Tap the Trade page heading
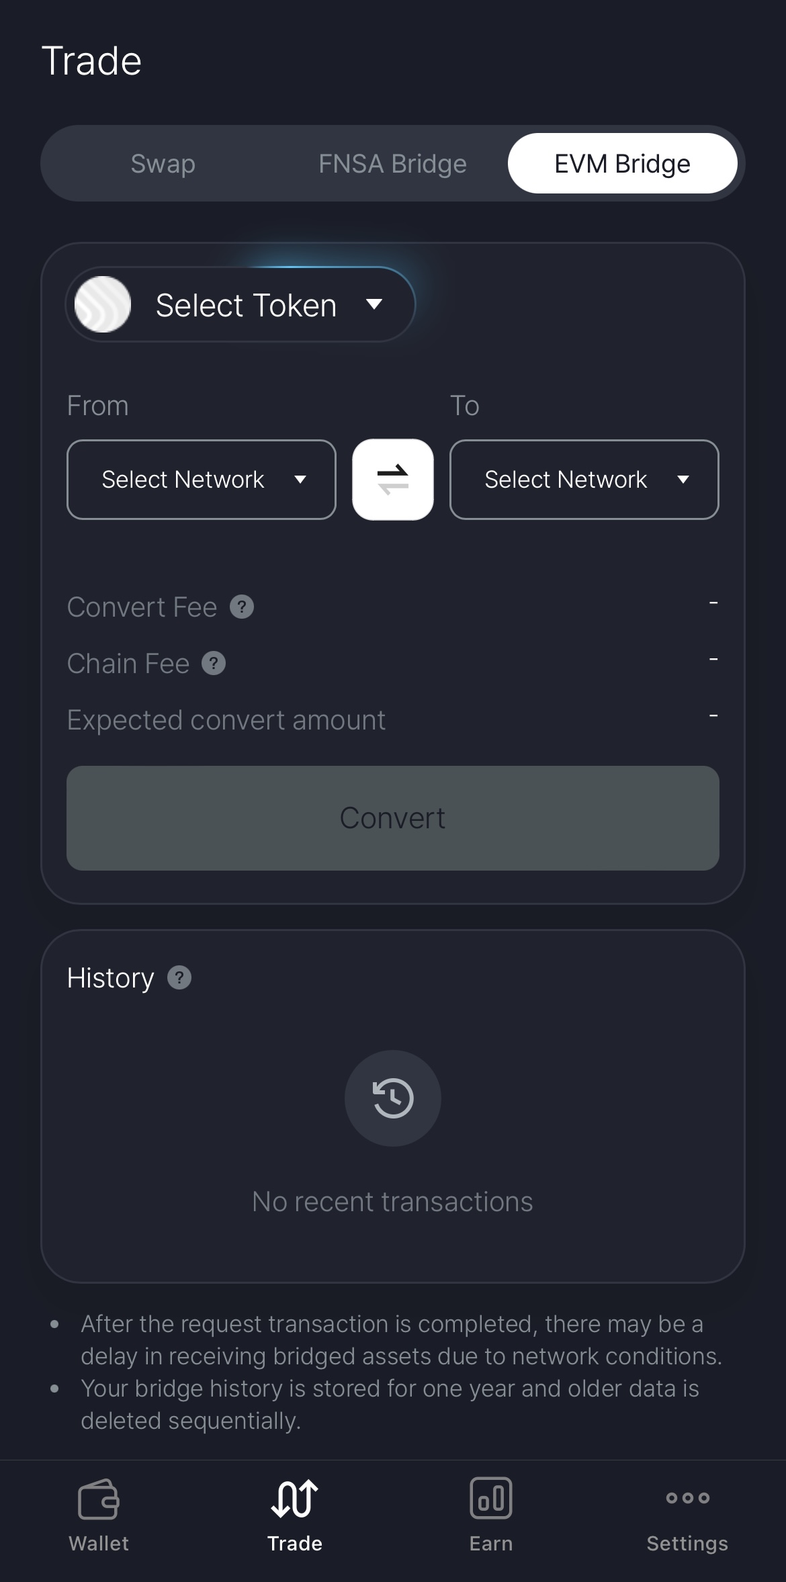Screen dimensions: 786x1582 coord(92,61)
